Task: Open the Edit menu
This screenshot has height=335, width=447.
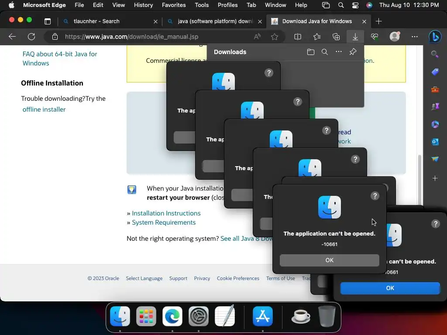Action: click(98, 5)
